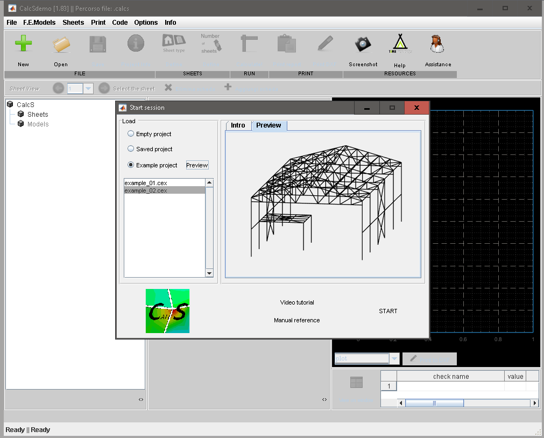Click the green plus New icon
The height and width of the screenshot is (438, 544).
click(x=23, y=44)
